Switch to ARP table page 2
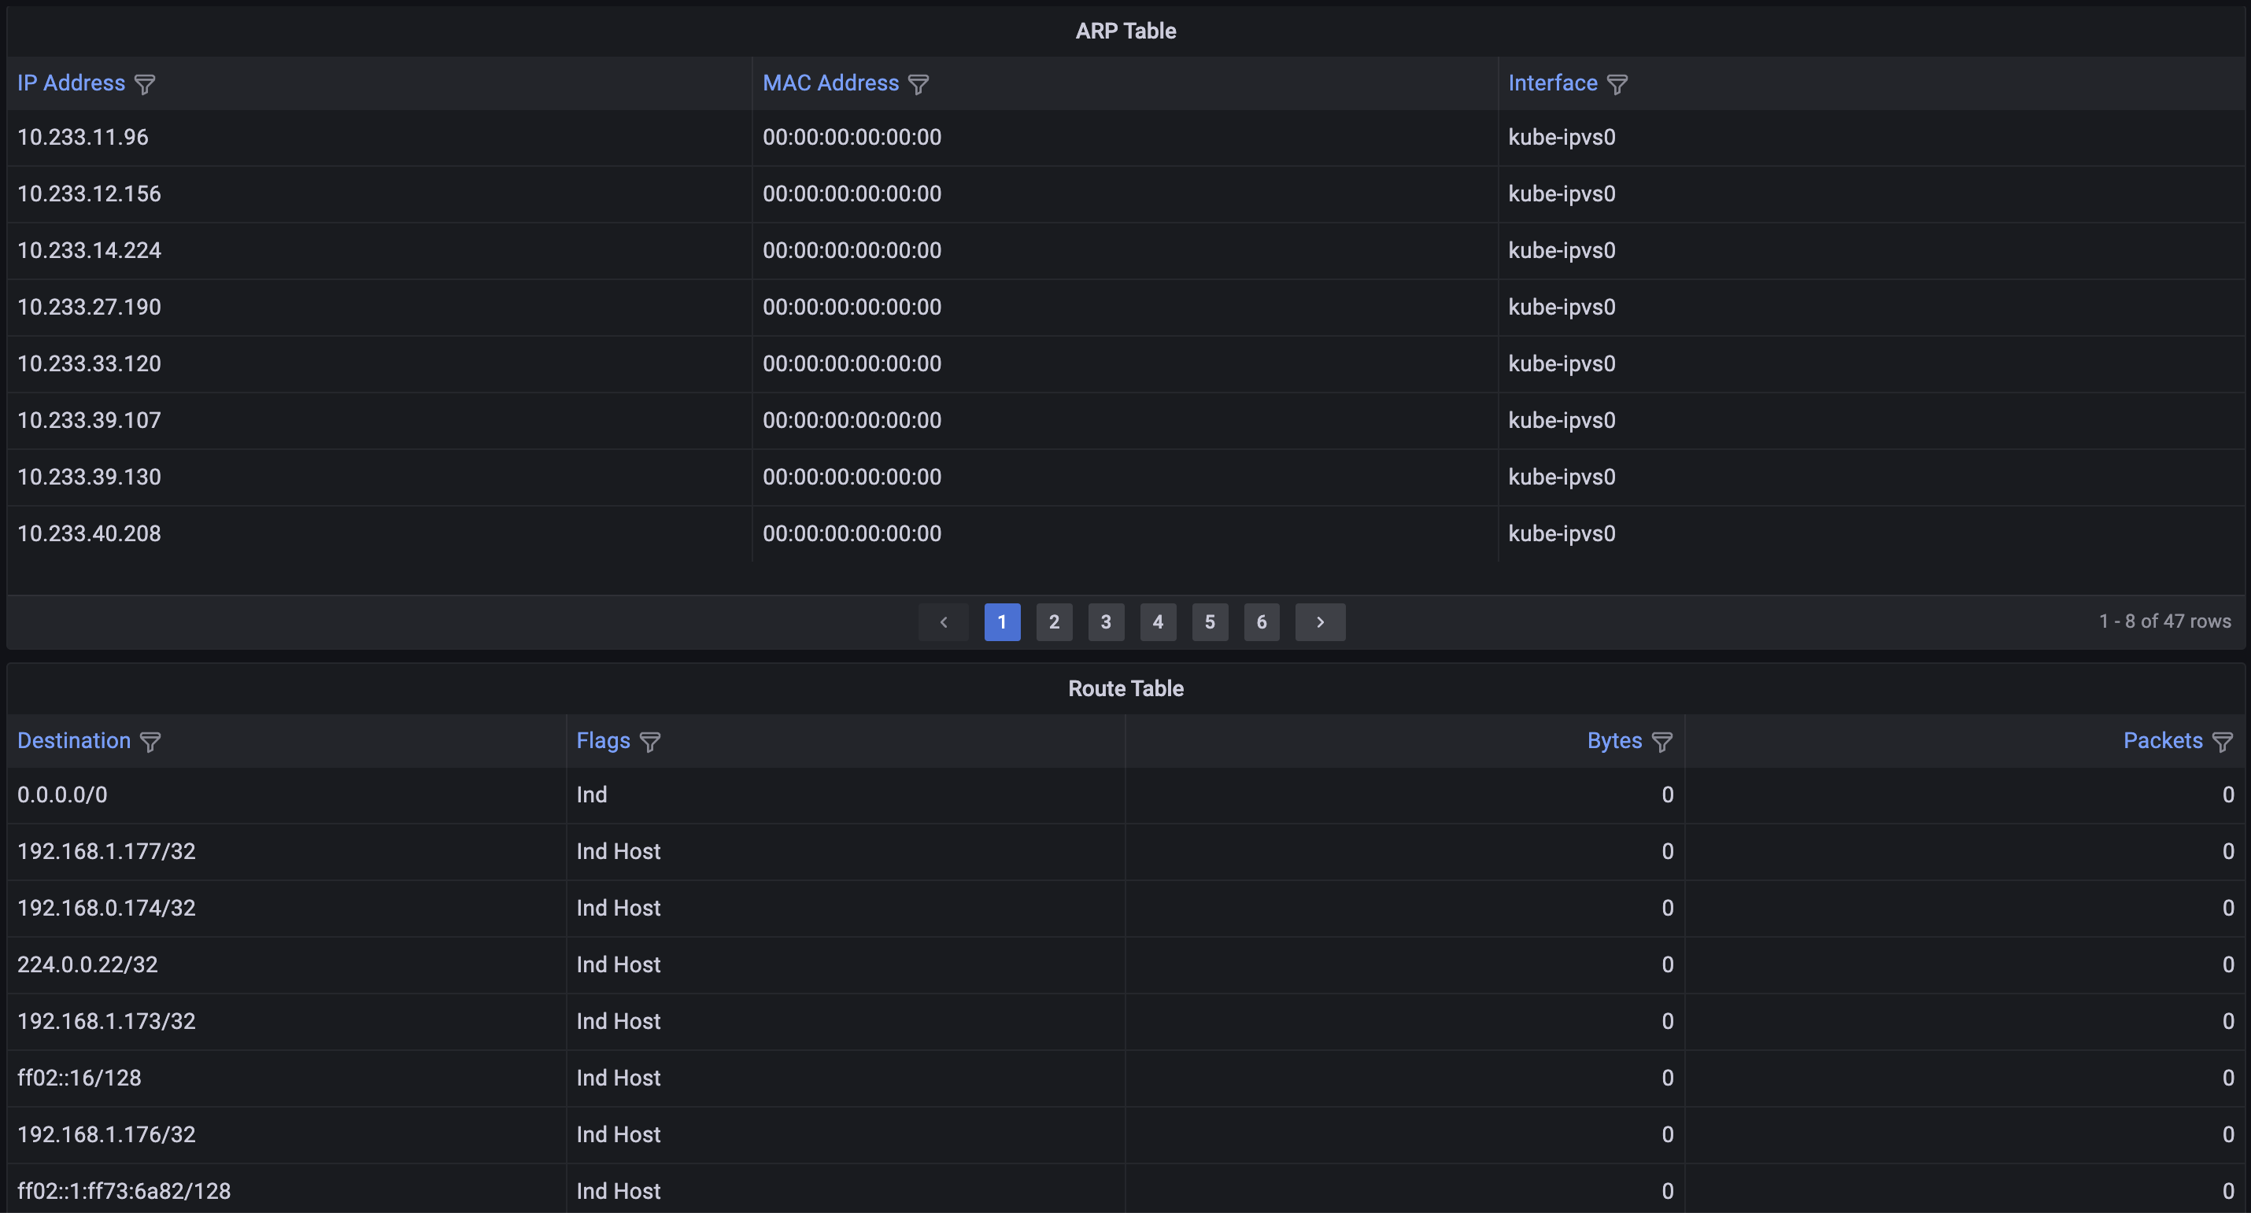Viewport: 2251px width, 1213px height. tap(1054, 621)
